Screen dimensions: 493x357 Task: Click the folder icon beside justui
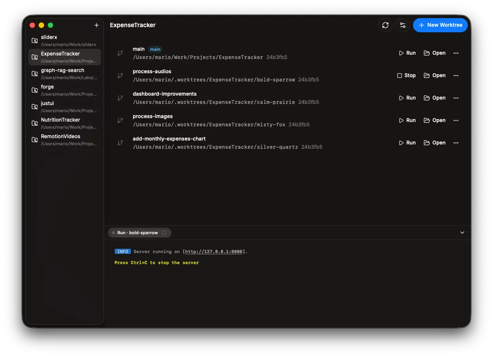click(x=35, y=107)
